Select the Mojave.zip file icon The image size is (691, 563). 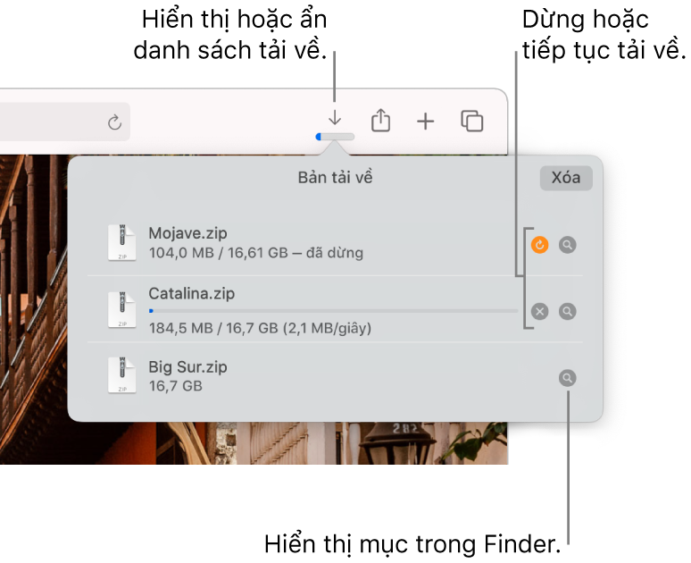pyautogui.click(x=122, y=243)
